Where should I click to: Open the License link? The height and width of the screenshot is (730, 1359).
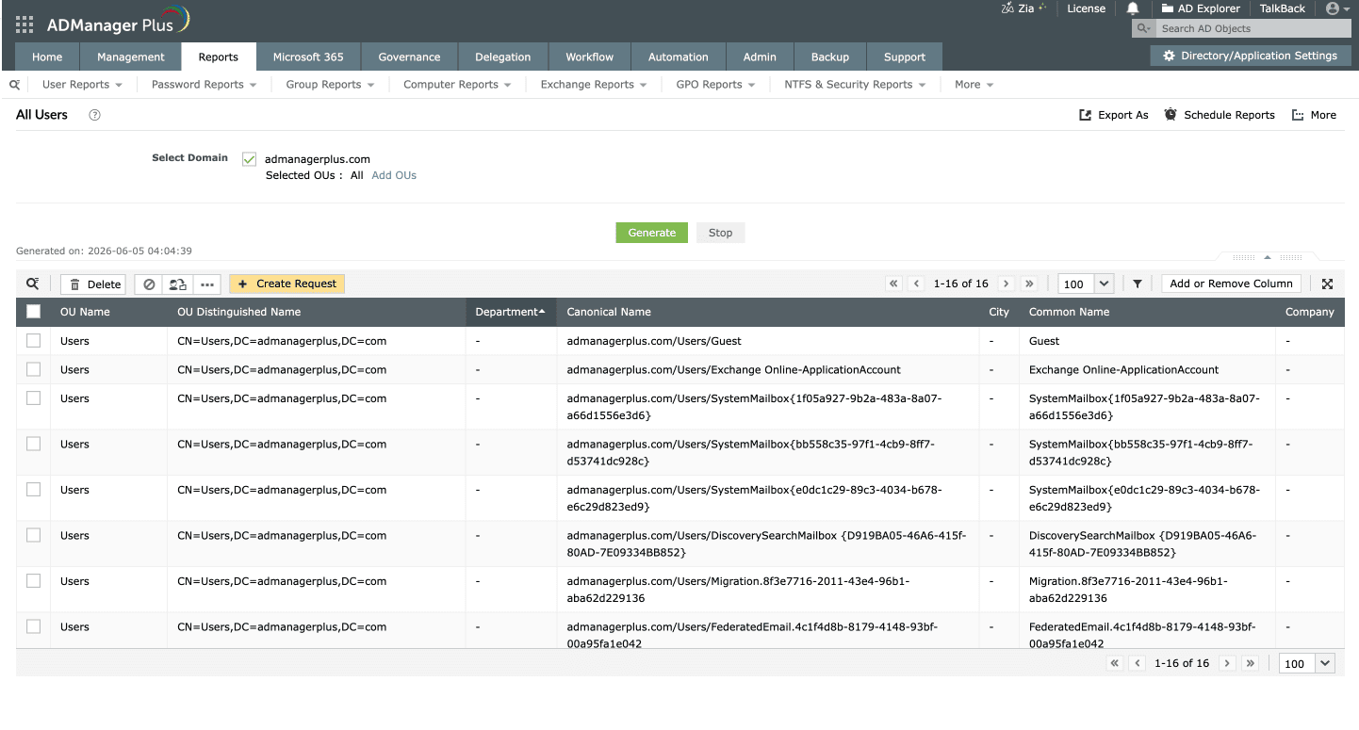[x=1086, y=8]
